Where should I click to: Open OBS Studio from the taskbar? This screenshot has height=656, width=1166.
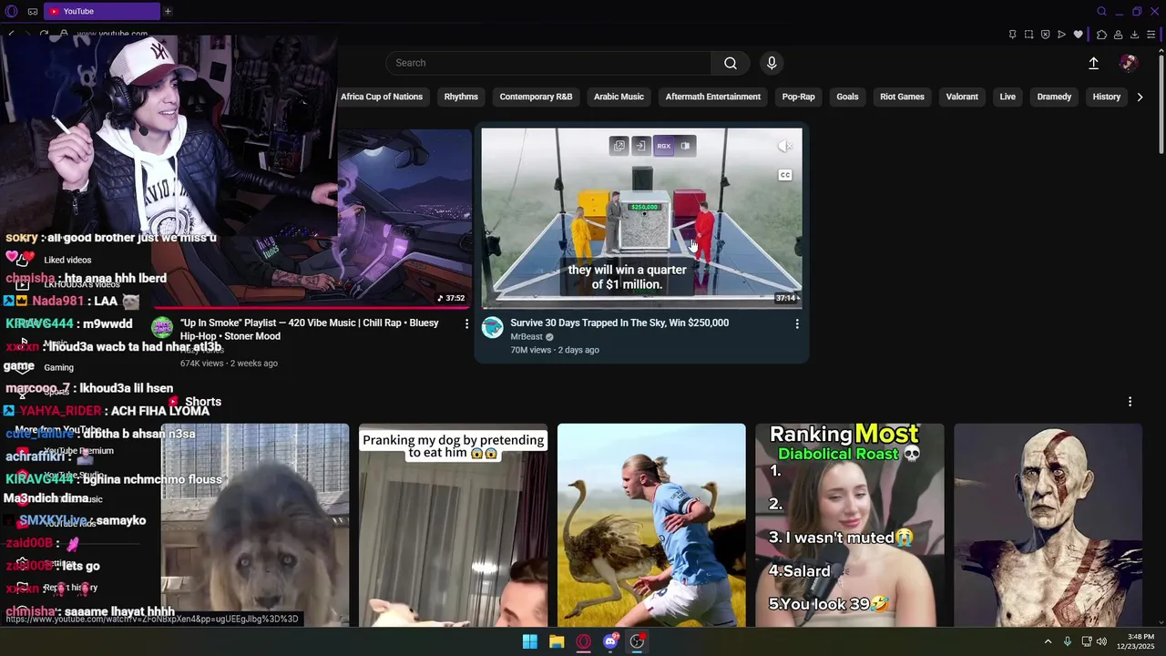click(x=637, y=641)
